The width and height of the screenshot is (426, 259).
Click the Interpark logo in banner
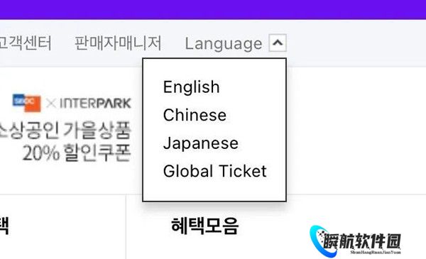95,103
